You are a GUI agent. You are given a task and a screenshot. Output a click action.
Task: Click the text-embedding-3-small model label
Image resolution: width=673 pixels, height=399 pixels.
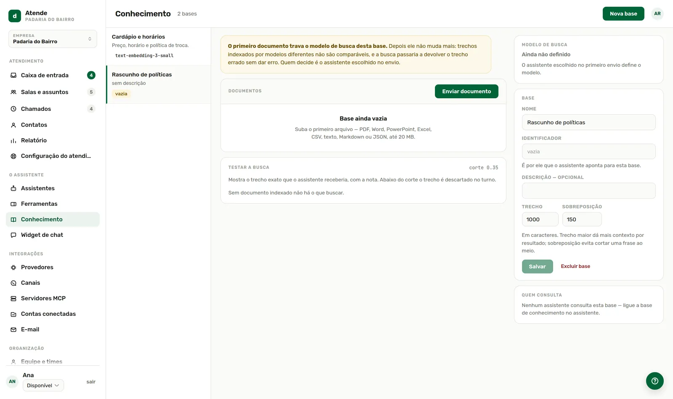tap(144, 55)
